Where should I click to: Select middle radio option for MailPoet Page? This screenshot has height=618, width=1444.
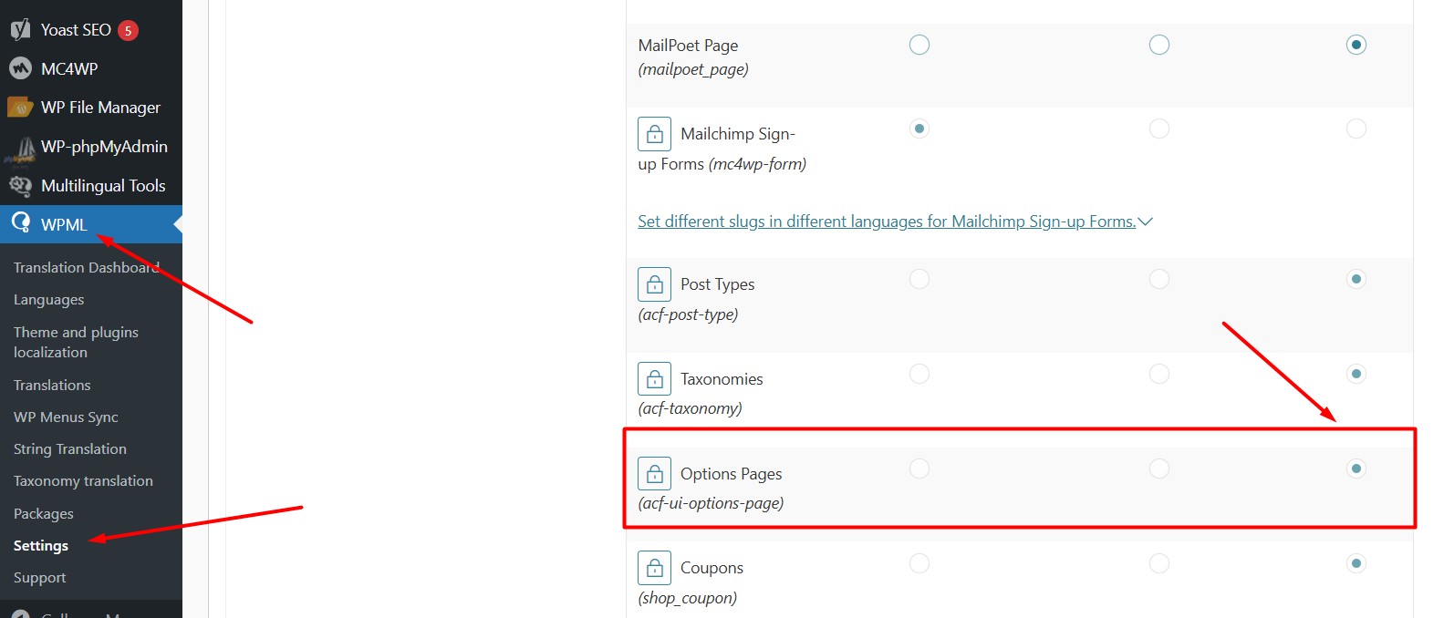[1159, 45]
